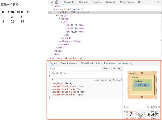Edit the margin-block-end 1em value
162x120 pixels.
78,89
